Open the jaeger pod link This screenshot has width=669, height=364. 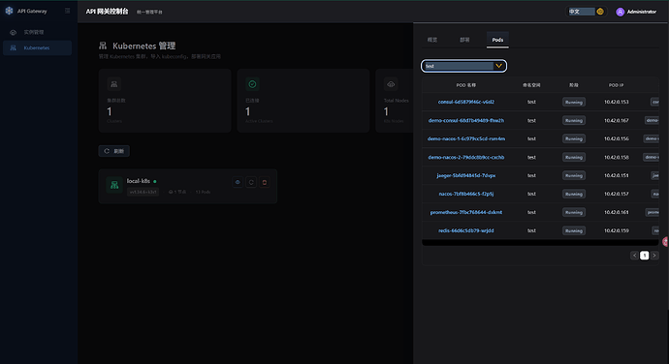466,175
